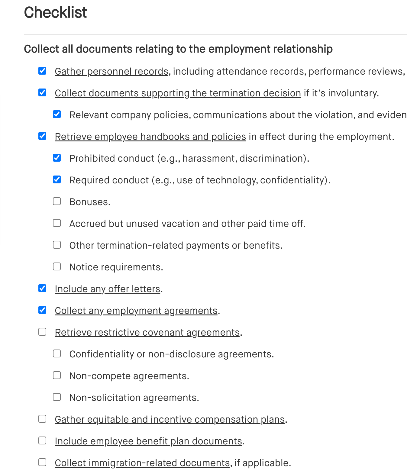Check the Notice requirements checkbox
The width and height of the screenshot is (407, 474).
[57, 267]
